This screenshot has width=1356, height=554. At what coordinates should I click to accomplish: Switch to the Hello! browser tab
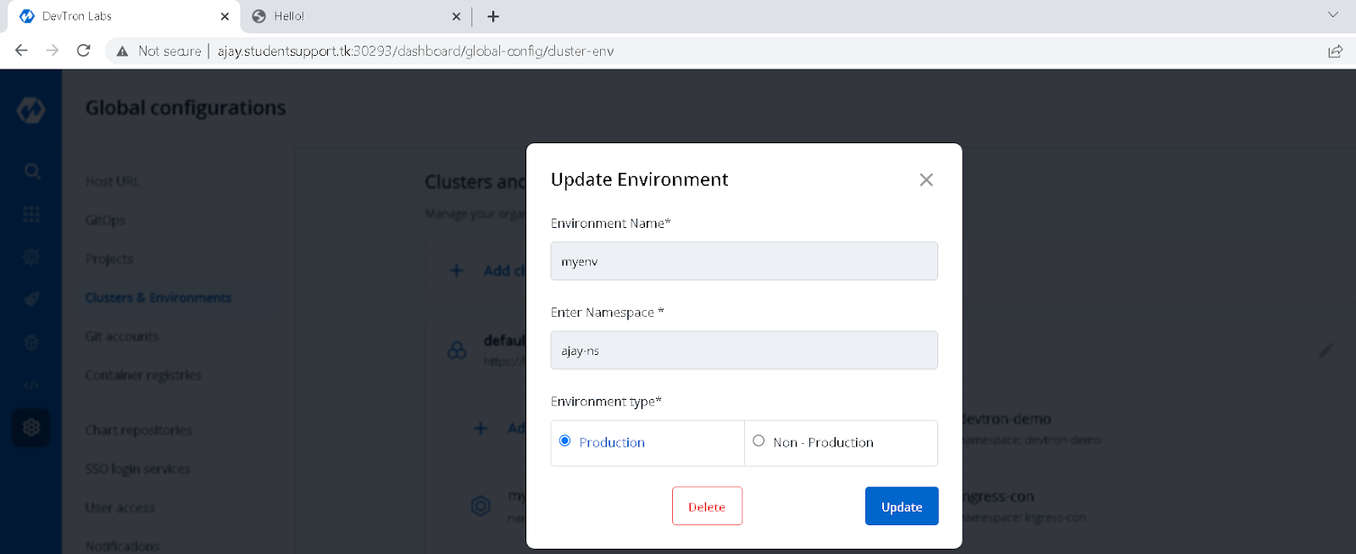click(356, 16)
